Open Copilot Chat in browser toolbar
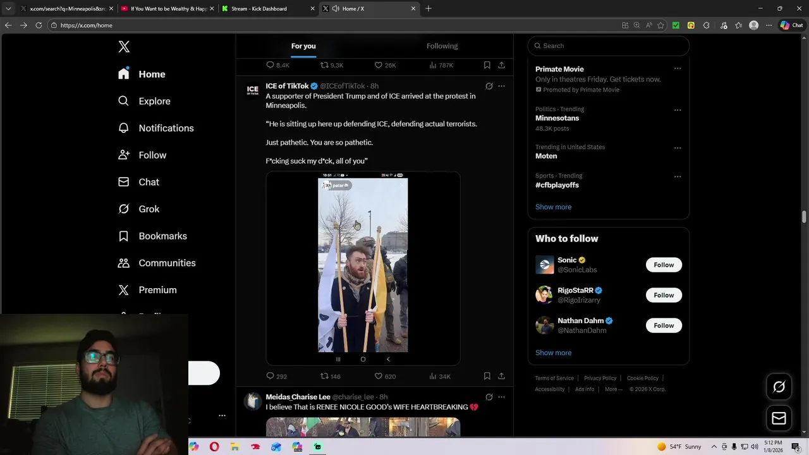Viewport: 809px width, 455px height. (x=791, y=25)
